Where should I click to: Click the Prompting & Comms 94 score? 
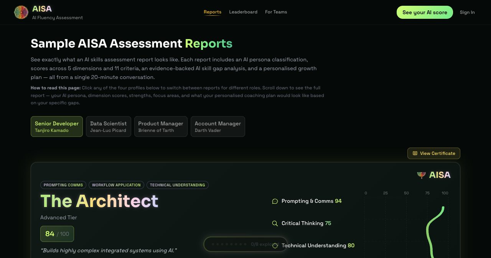[311, 201]
